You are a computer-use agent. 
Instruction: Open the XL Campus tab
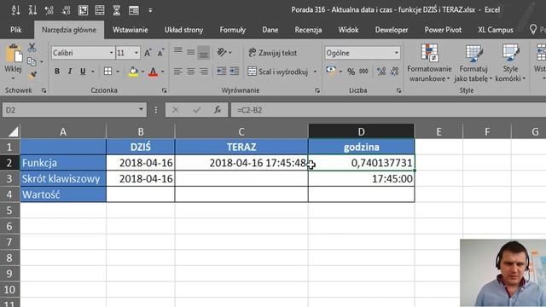pos(496,30)
